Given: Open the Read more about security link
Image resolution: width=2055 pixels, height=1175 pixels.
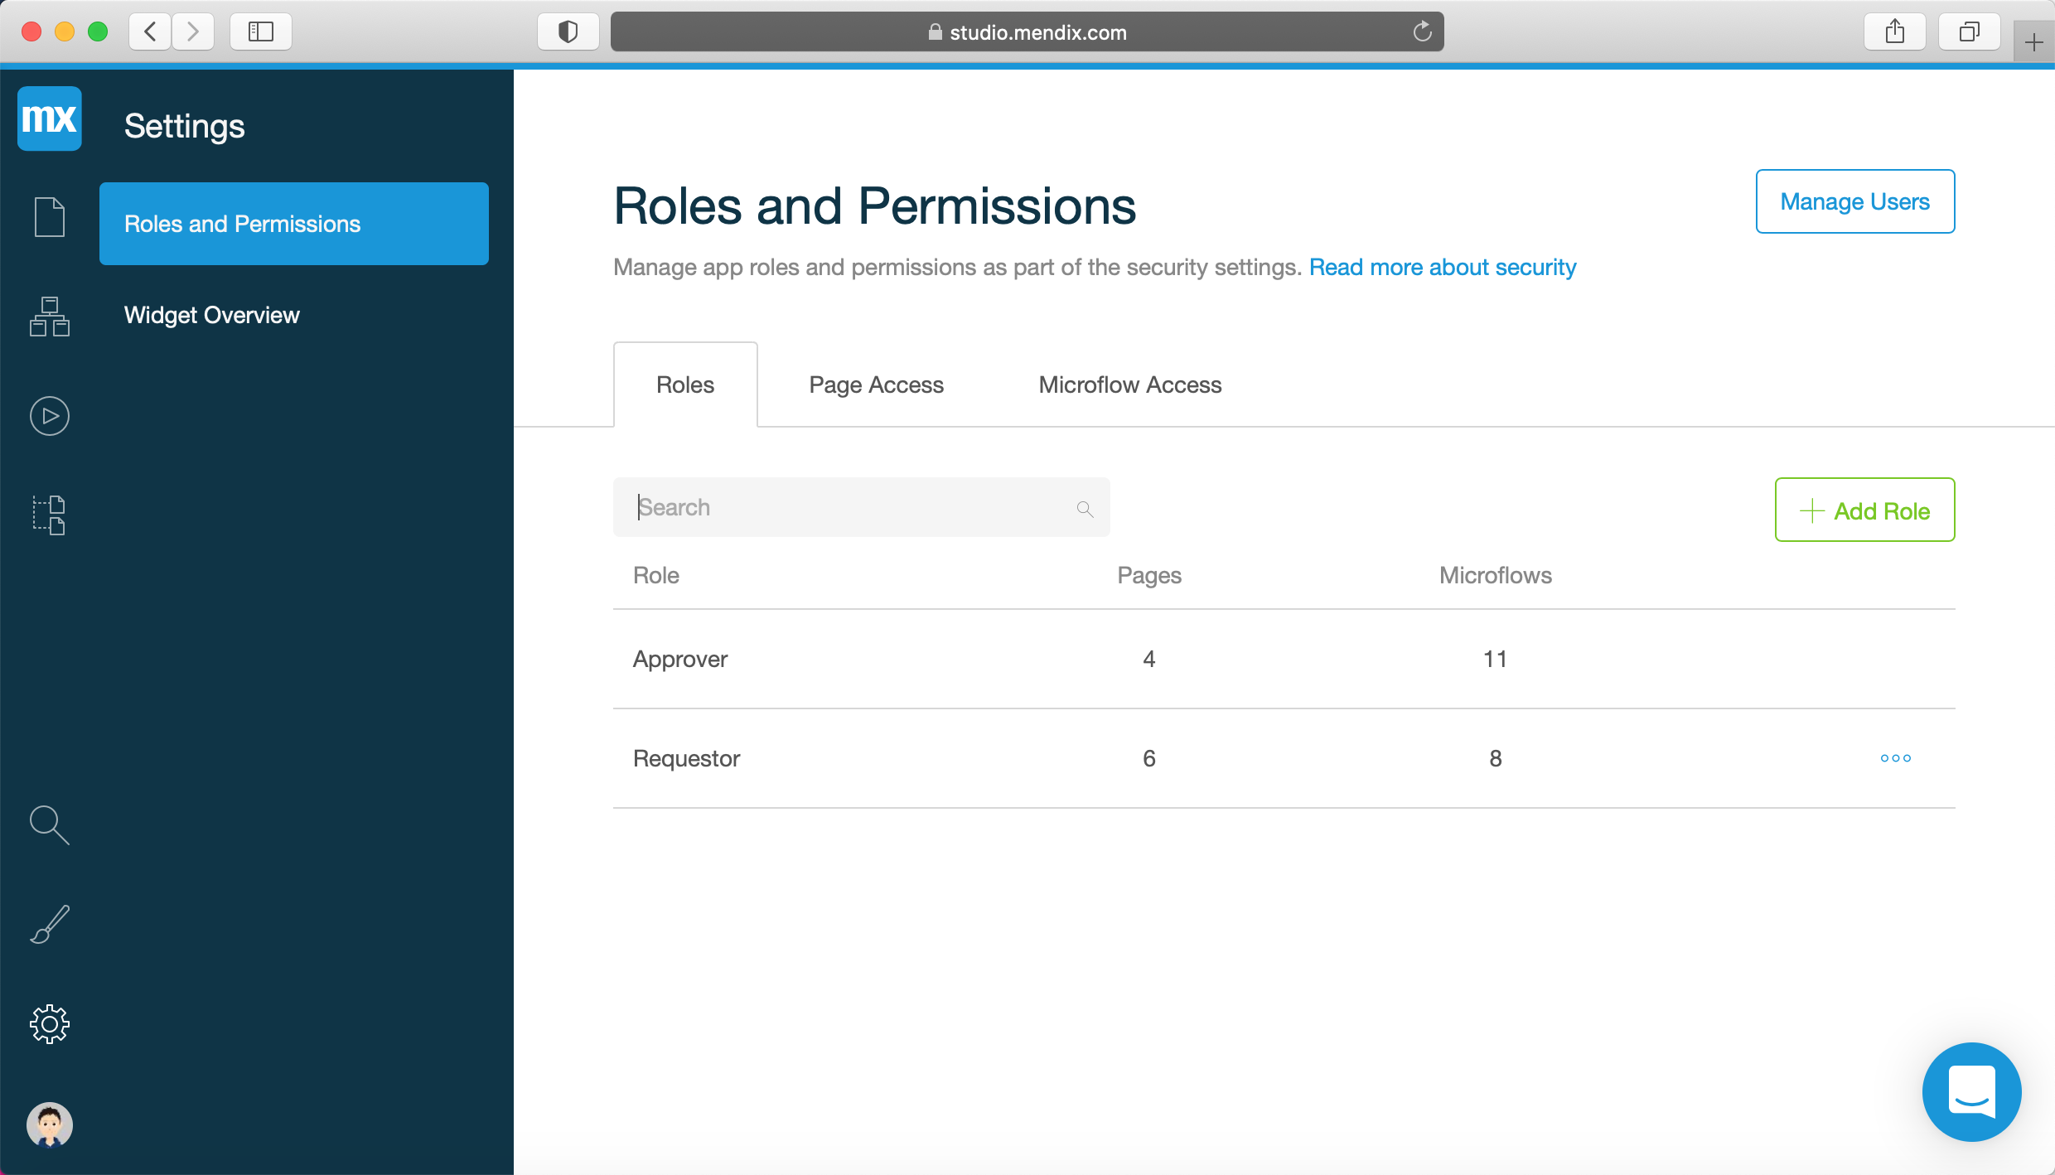Looking at the screenshot, I should click(1442, 267).
